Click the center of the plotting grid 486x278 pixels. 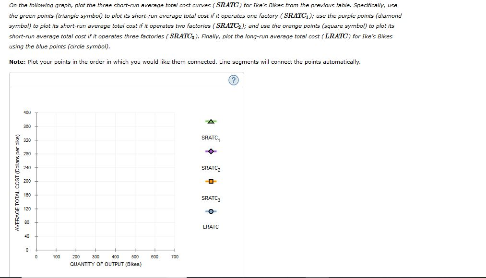click(106, 181)
